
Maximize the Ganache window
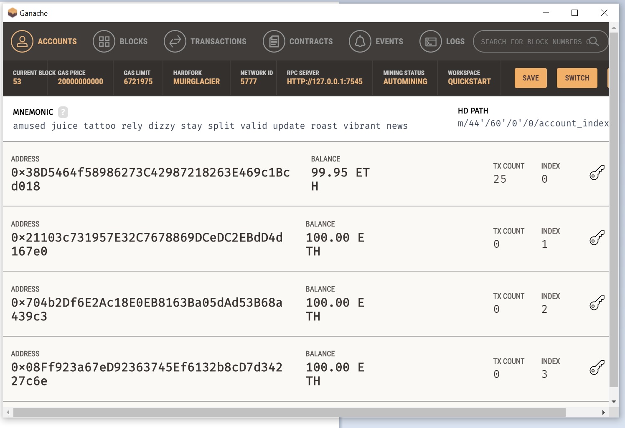574,13
